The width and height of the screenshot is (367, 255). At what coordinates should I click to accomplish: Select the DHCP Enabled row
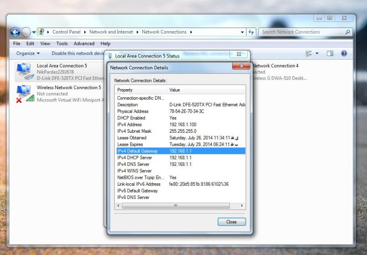point(181,118)
